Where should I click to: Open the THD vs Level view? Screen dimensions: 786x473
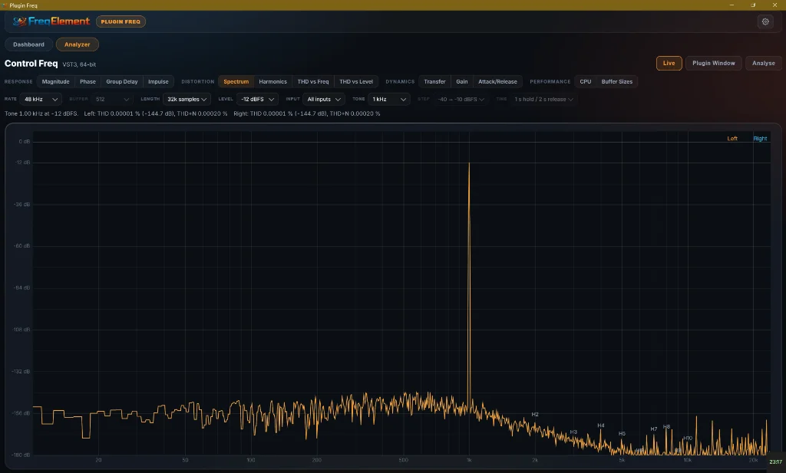[x=356, y=81]
